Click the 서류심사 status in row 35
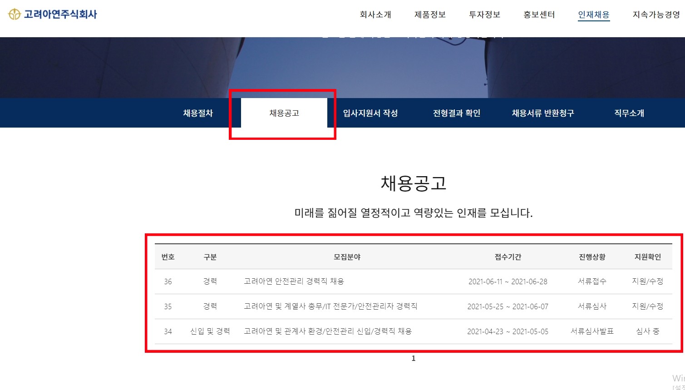 (592, 306)
